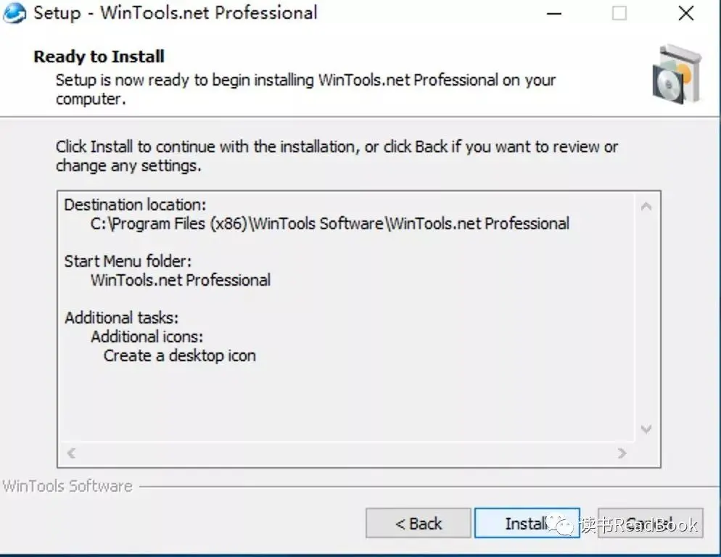Screen dimensions: 721x557
Task: Click the WinTools setup title bar icon
Action: point(15,13)
